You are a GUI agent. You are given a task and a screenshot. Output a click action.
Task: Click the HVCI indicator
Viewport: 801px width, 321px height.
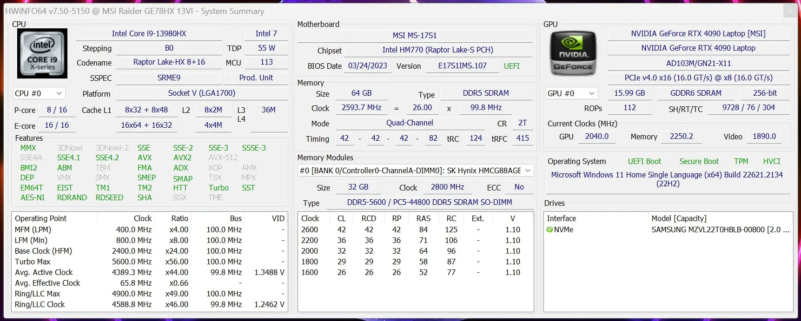click(x=772, y=161)
